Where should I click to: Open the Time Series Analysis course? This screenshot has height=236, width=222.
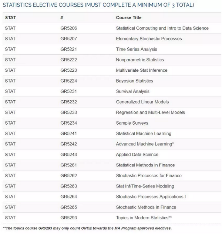137,49
